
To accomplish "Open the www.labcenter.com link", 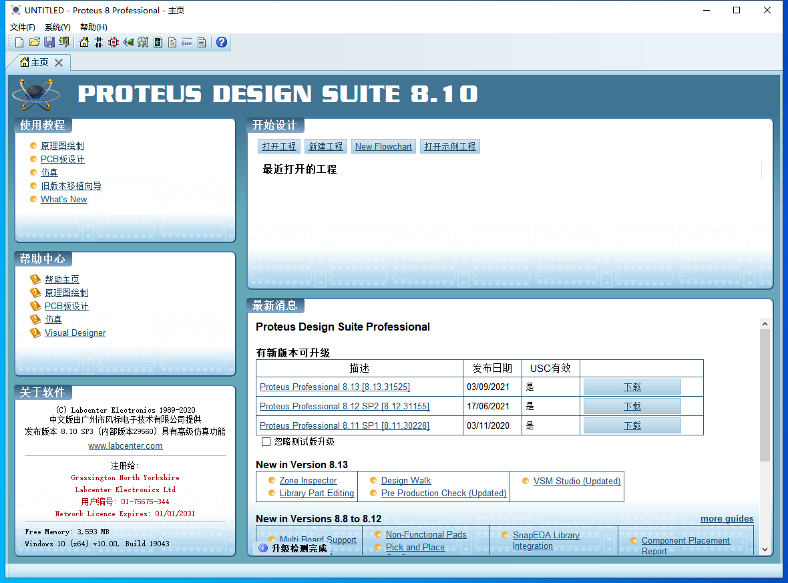I will [x=126, y=446].
